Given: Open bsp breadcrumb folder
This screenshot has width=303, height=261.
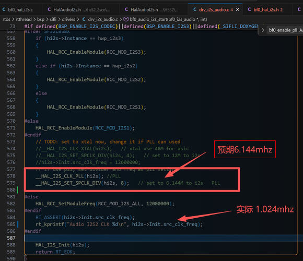Looking at the screenshot, I should [x=41, y=19].
